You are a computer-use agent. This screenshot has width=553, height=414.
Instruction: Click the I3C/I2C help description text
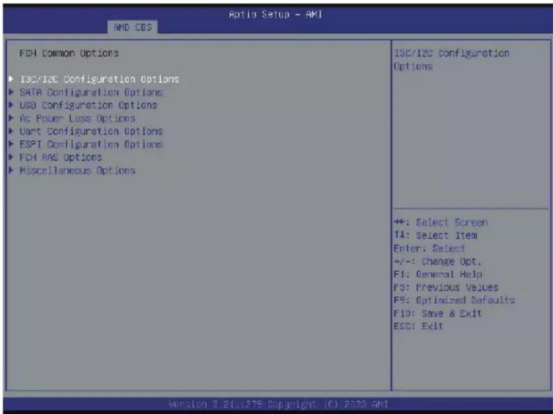click(451, 60)
